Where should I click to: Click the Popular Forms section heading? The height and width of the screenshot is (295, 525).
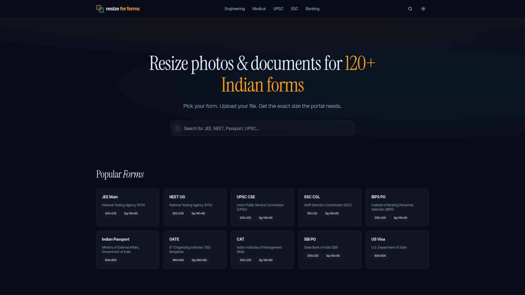[x=120, y=174]
